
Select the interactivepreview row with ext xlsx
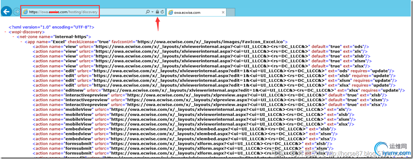pos(210,105)
